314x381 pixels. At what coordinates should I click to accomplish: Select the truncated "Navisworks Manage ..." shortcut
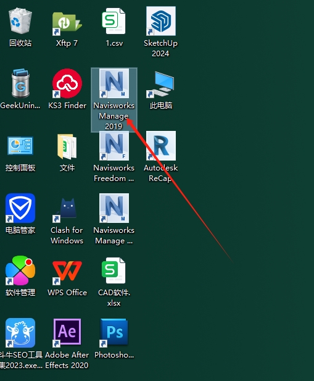pyautogui.click(x=114, y=208)
